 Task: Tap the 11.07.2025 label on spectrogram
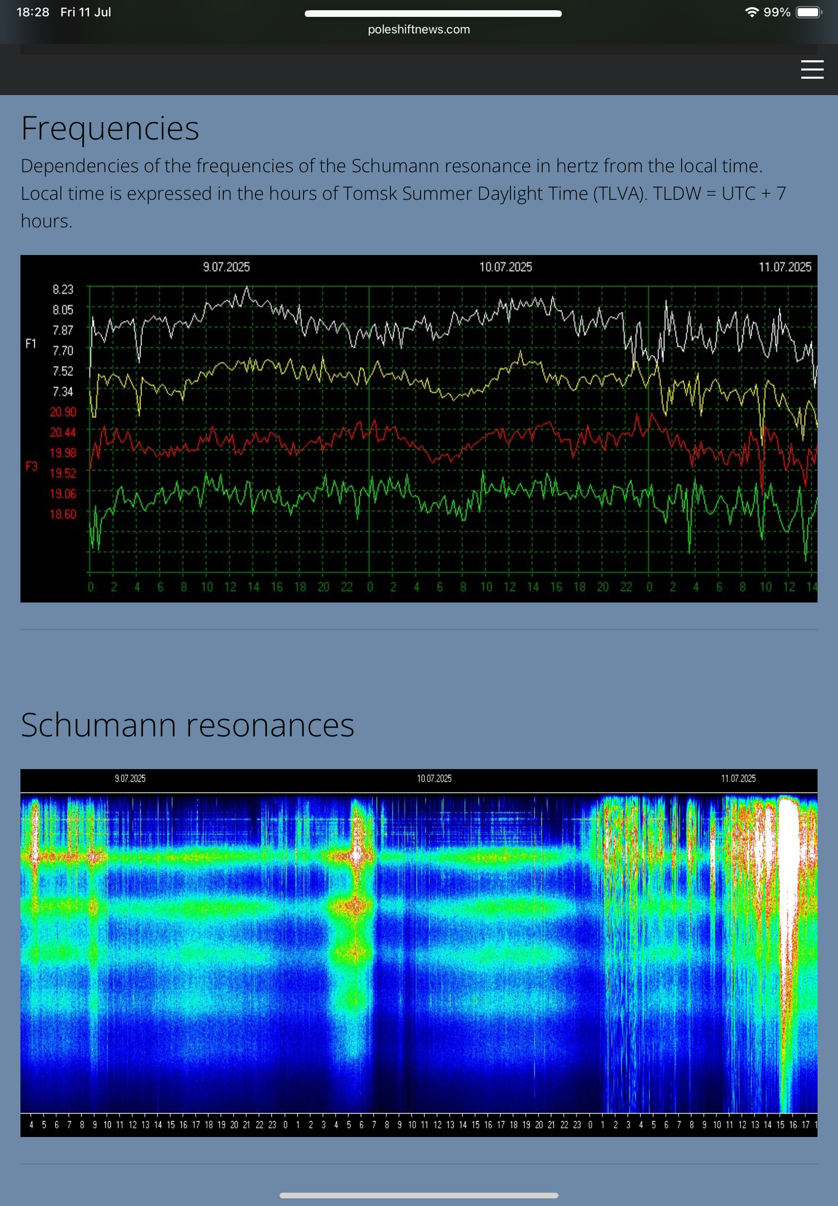pyautogui.click(x=738, y=778)
